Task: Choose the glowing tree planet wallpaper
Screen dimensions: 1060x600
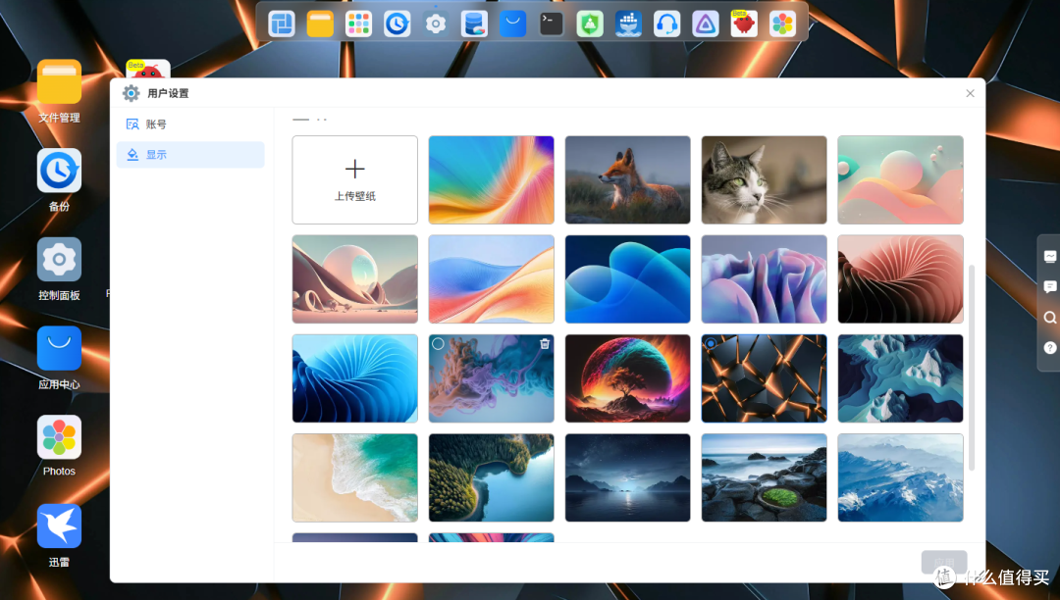Action: tap(628, 378)
